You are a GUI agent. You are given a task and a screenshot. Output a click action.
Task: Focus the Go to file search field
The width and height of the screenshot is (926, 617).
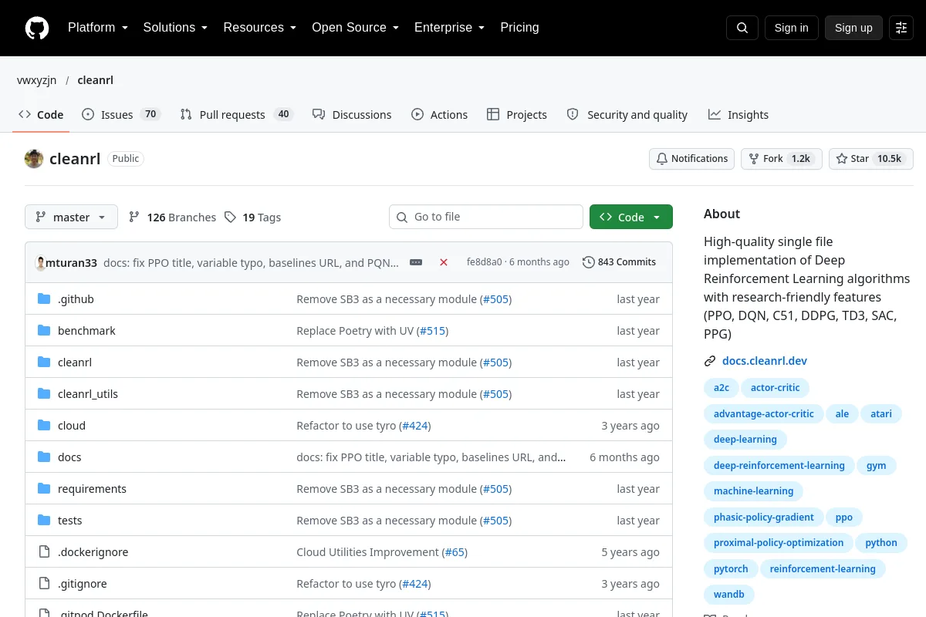486,217
